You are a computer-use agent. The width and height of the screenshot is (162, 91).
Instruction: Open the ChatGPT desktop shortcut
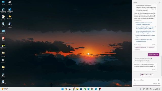tap(3, 61)
